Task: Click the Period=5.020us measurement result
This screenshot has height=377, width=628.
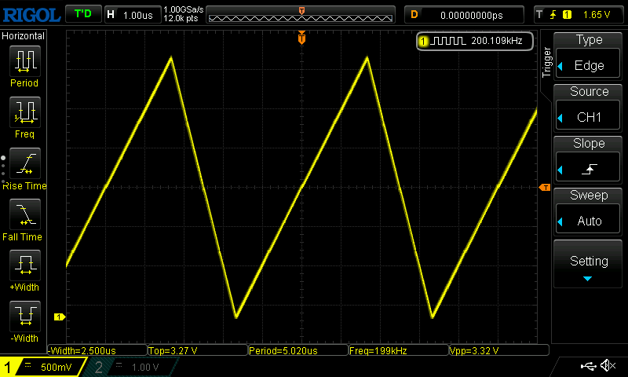Action: [298, 350]
